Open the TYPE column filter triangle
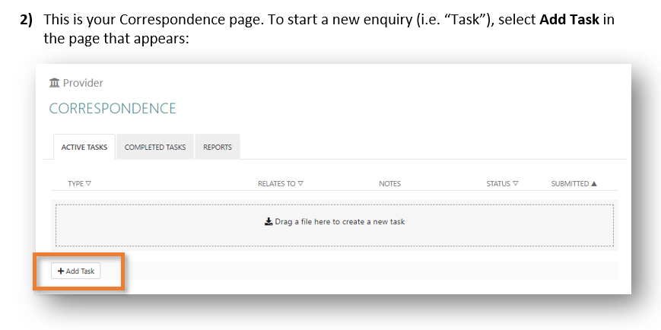This screenshot has width=661, height=330. 88,183
